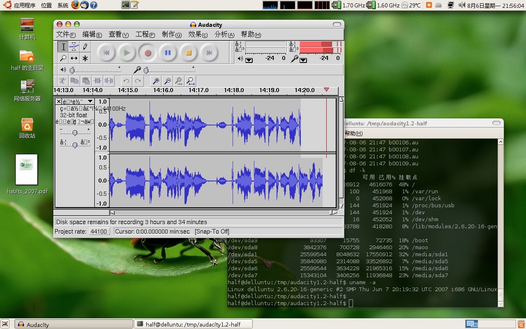Image resolution: width=526 pixels, height=329 pixels.
Task: Close the audio track with X
Action: pos(58,102)
